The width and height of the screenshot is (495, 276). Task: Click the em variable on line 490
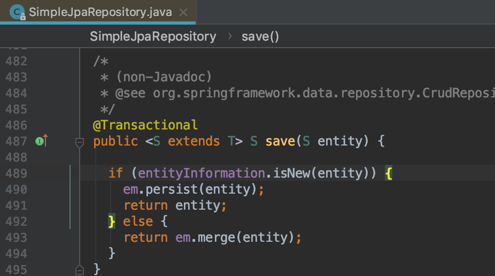tap(130, 189)
